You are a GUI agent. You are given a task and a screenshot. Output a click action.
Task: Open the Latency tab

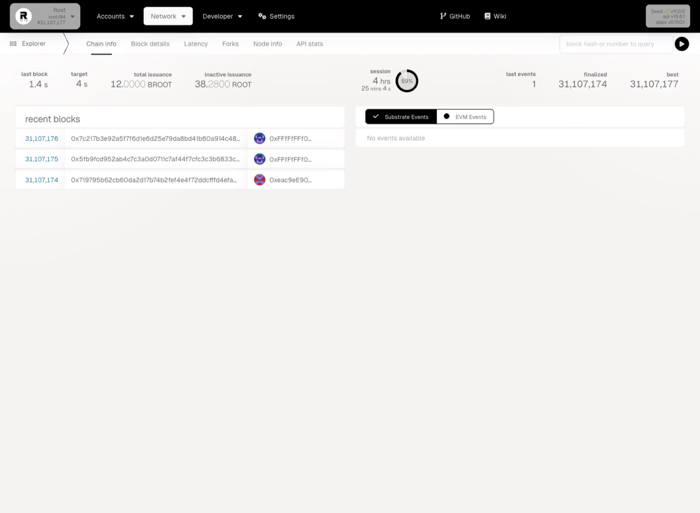tap(196, 44)
